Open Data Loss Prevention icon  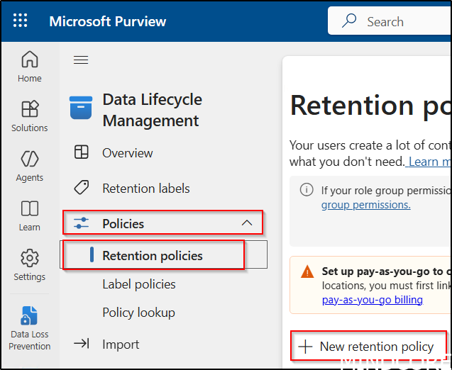click(30, 316)
